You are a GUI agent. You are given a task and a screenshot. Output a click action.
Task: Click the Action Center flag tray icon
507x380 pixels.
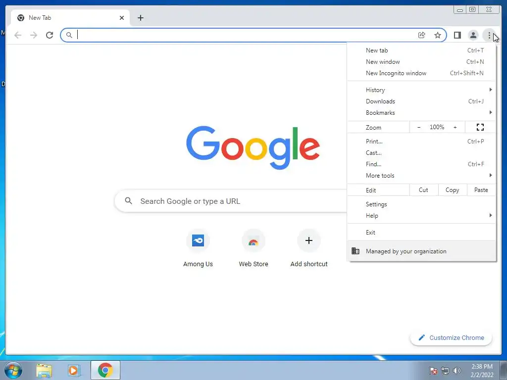pyautogui.click(x=433, y=371)
